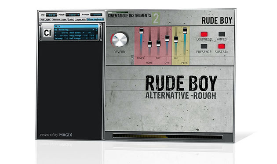Image resolution: width=277 pixels, height=164 pixels.
Task: Click the large number 2 badge
Action: tap(156, 18)
